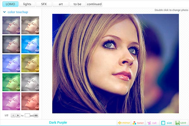Click the 'Double click to change photo' hint
Image resolution: width=189 pixels, height=126 pixels.
(x=171, y=10)
